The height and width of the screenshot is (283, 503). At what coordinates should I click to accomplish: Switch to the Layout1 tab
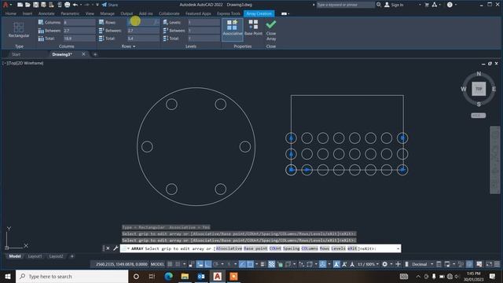35,256
